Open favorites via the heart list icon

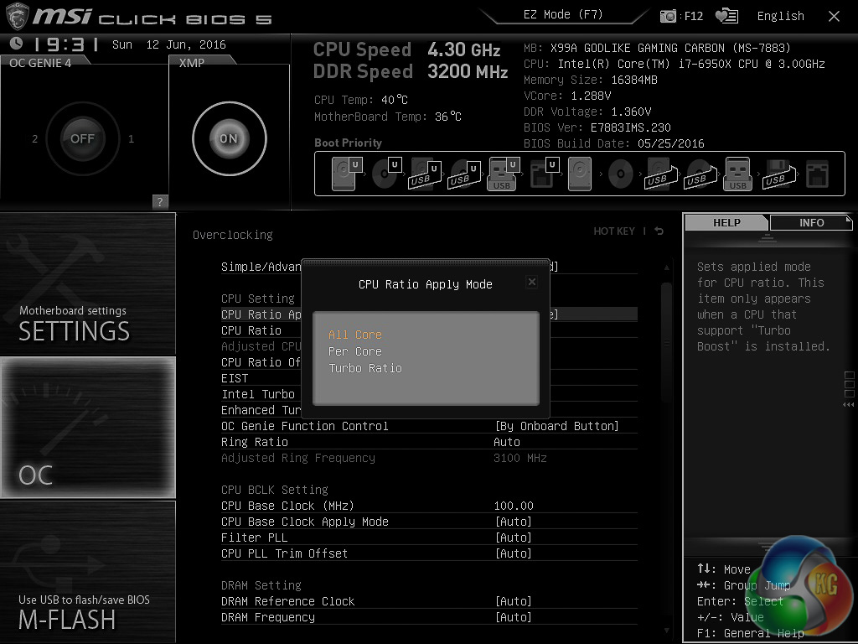(726, 16)
